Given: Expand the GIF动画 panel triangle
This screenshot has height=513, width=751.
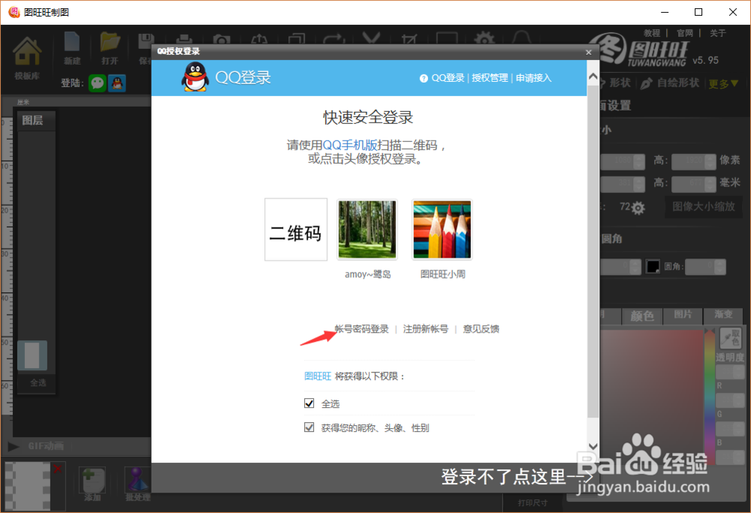Looking at the screenshot, I should (x=14, y=446).
